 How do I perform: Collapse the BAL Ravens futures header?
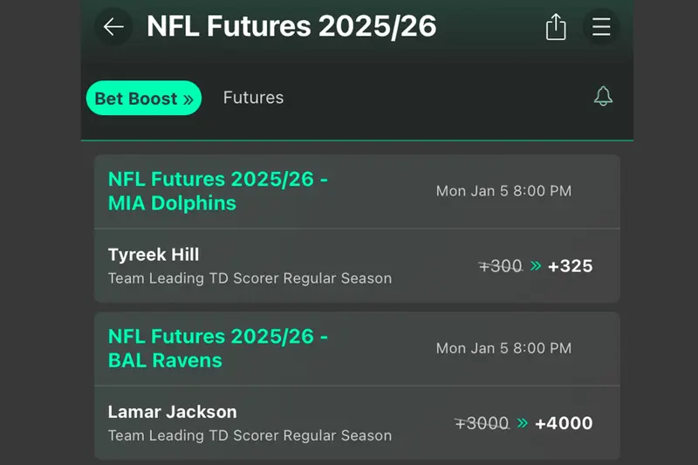[x=218, y=349]
